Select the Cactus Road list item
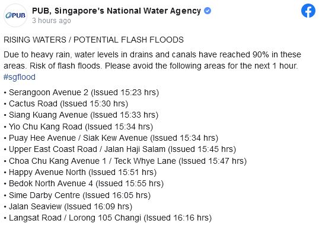319x230 pixels. click(66, 103)
